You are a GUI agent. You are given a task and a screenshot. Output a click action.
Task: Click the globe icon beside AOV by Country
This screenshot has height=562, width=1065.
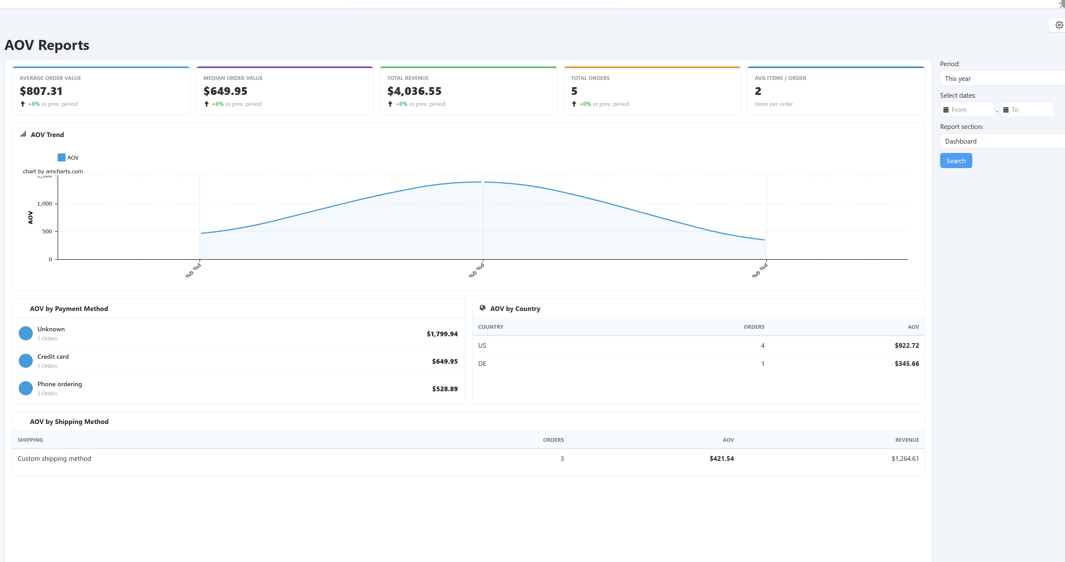[x=482, y=308]
